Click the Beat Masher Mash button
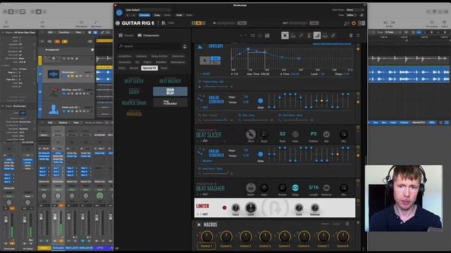Viewport: 451px width, 253px height. (251, 188)
